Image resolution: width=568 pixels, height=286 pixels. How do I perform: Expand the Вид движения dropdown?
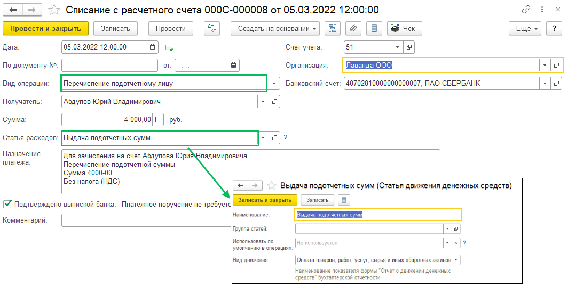tap(456, 260)
